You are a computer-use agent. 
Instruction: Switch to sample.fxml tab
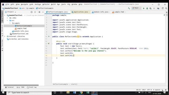119,12
